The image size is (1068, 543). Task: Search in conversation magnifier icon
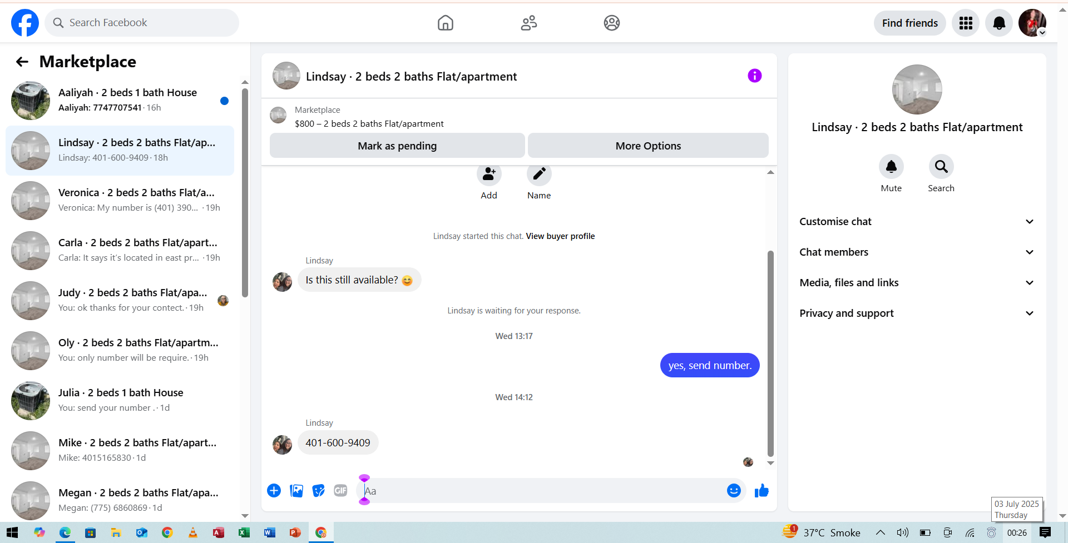pyautogui.click(x=941, y=166)
